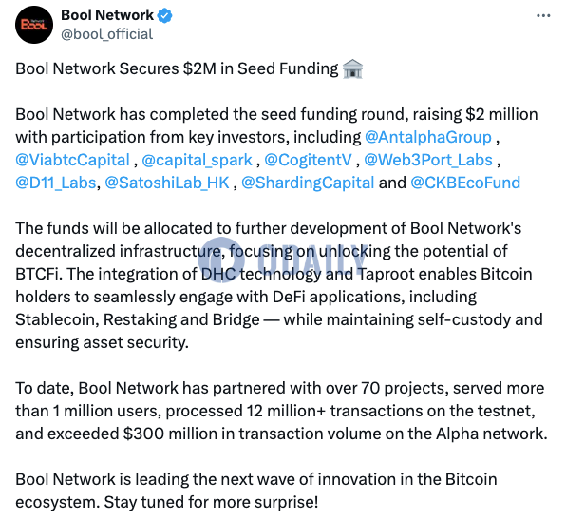566x521 pixels.
Task: Open the three-dot more options menu
Action: click(x=543, y=15)
